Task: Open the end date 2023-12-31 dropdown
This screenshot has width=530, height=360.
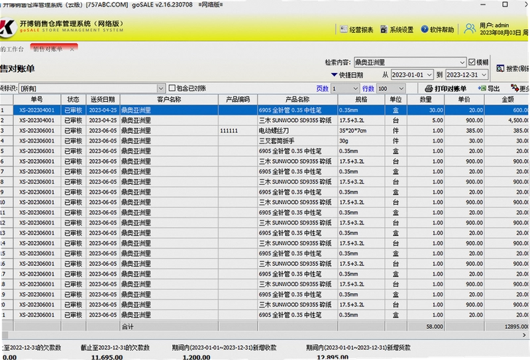Action: [x=484, y=75]
